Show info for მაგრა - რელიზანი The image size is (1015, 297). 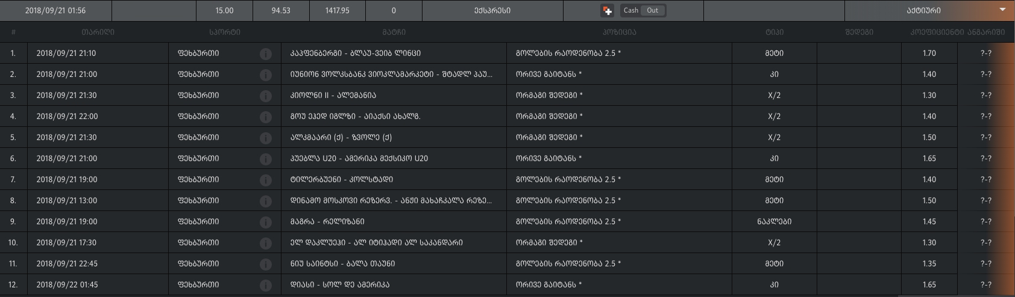point(265,222)
